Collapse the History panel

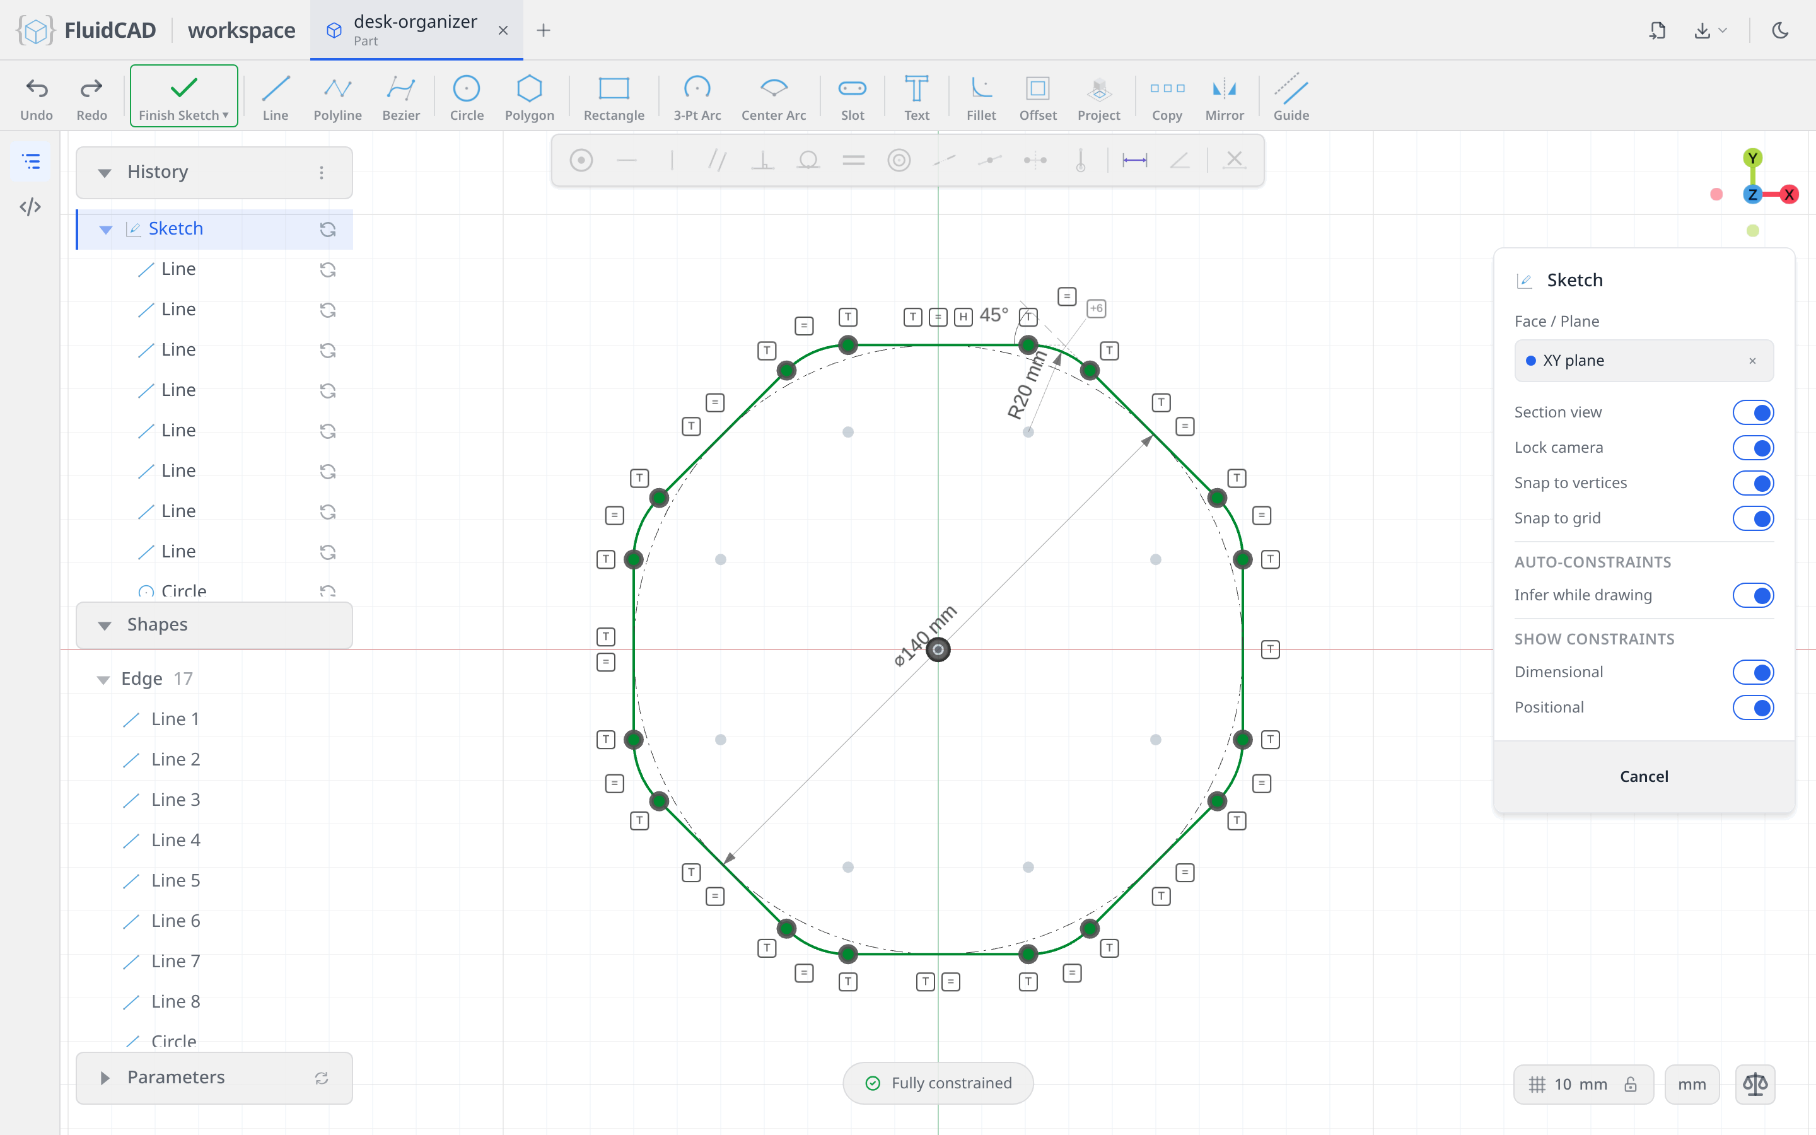coord(104,173)
